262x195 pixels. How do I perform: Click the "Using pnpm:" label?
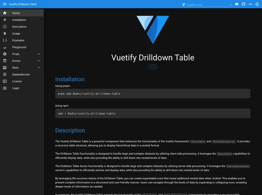63,86
